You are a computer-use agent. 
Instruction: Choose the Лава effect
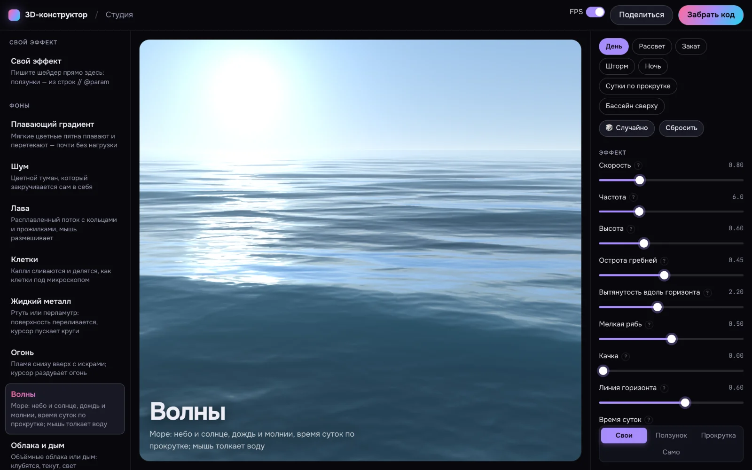tap(65, 223)
